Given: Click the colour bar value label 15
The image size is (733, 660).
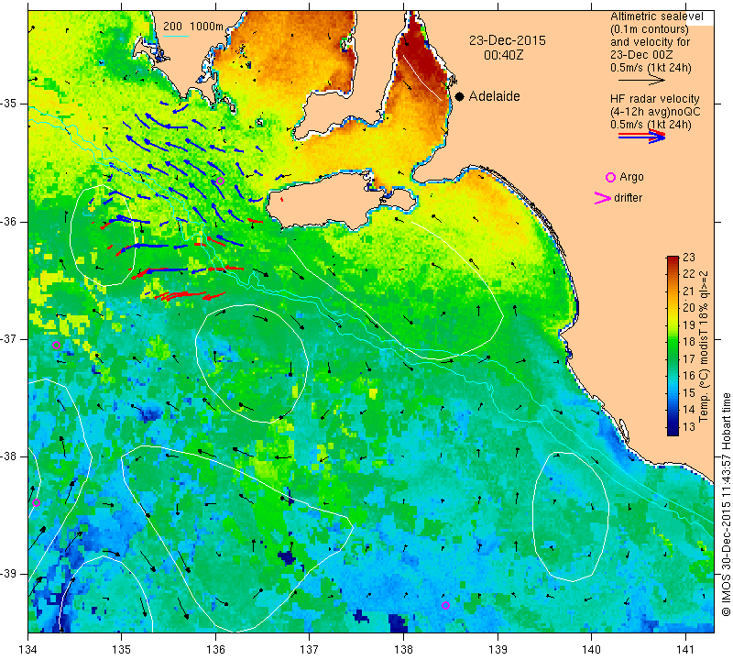Looking at the screenshot, I should (x=689, y=393).
